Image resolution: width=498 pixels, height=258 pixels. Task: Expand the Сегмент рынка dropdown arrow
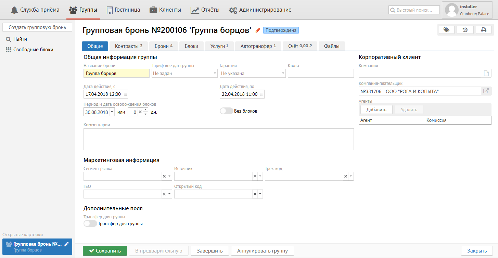pos(169,176)
